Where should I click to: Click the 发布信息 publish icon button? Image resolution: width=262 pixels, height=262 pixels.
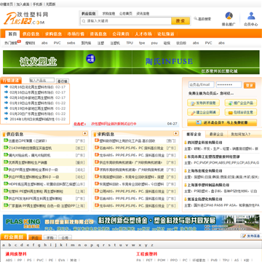click(251, 236)
